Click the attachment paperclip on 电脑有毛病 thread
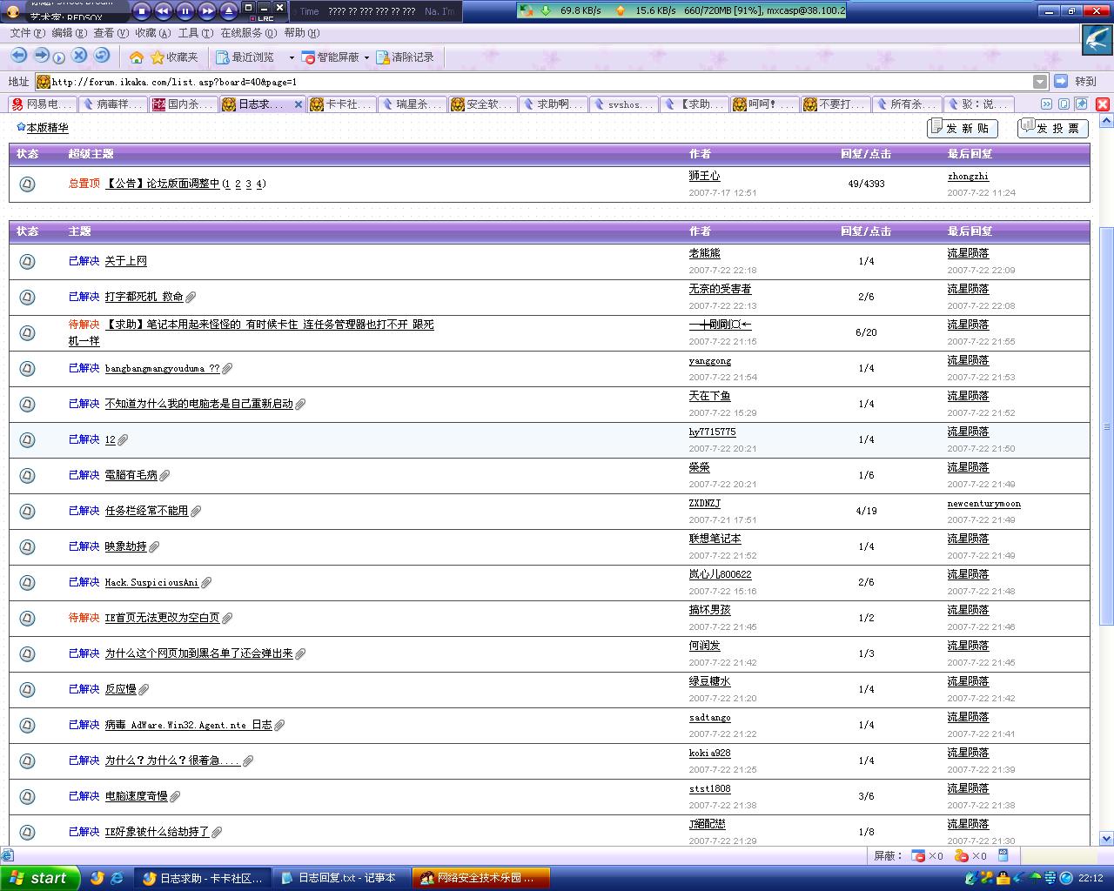 pos(164,476)
